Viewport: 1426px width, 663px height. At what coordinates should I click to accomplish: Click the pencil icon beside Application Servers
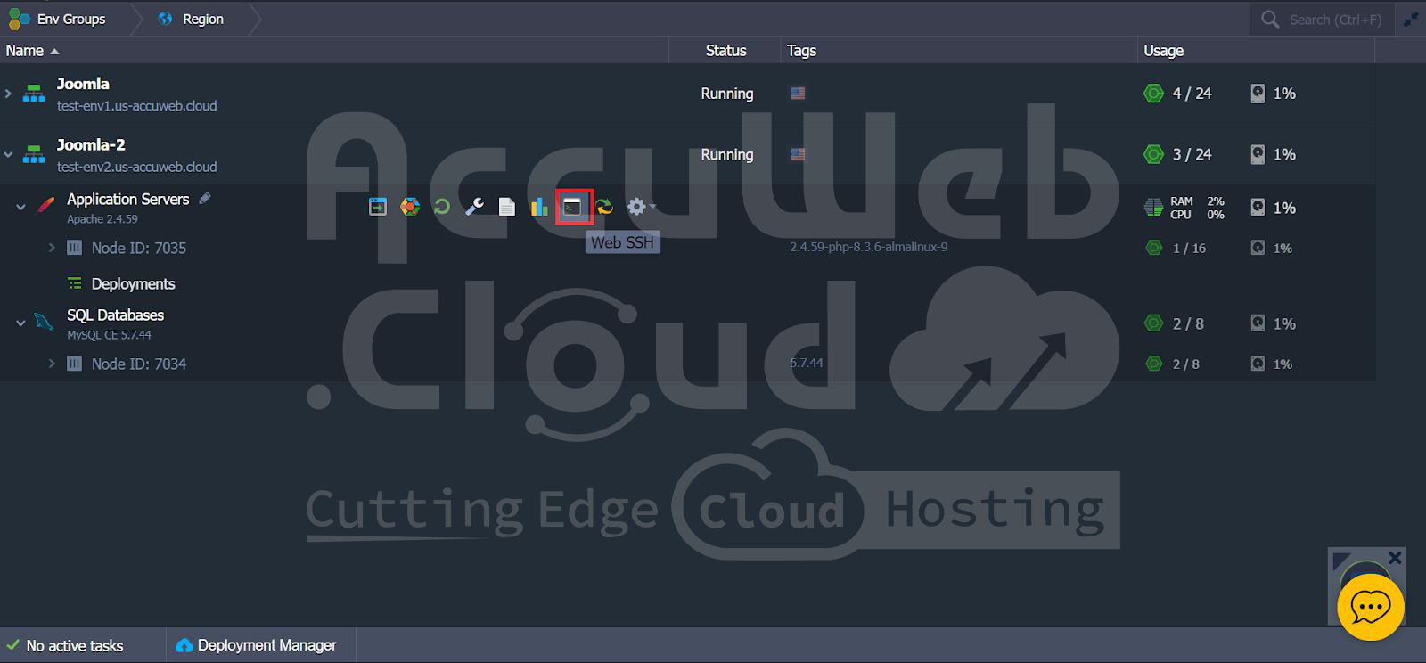[205, 199]
